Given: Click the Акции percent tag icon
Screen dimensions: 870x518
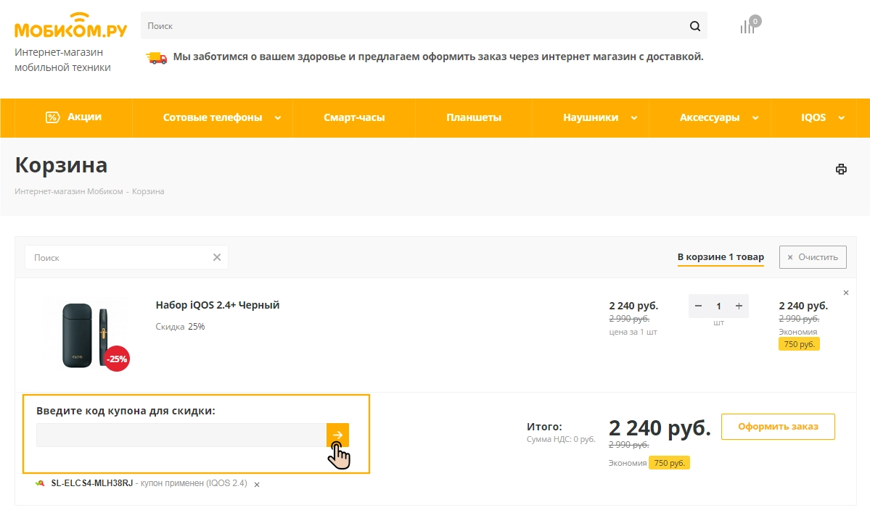Looking at the screenshot, I should [x=52, y=117].
